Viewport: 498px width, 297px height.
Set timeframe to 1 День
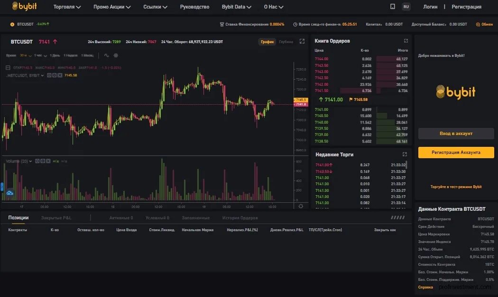[55, 55]
